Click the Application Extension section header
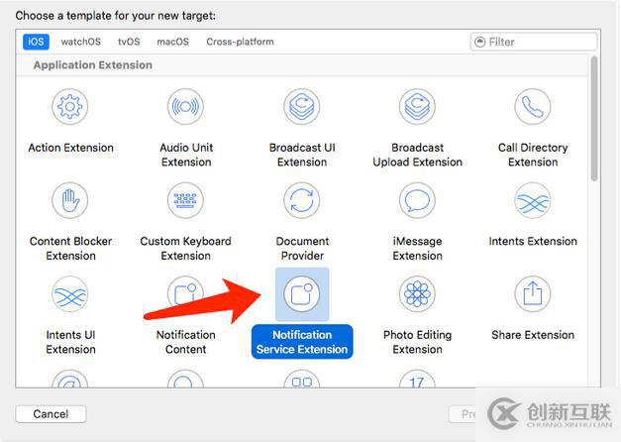 click(x=93, y=65)
